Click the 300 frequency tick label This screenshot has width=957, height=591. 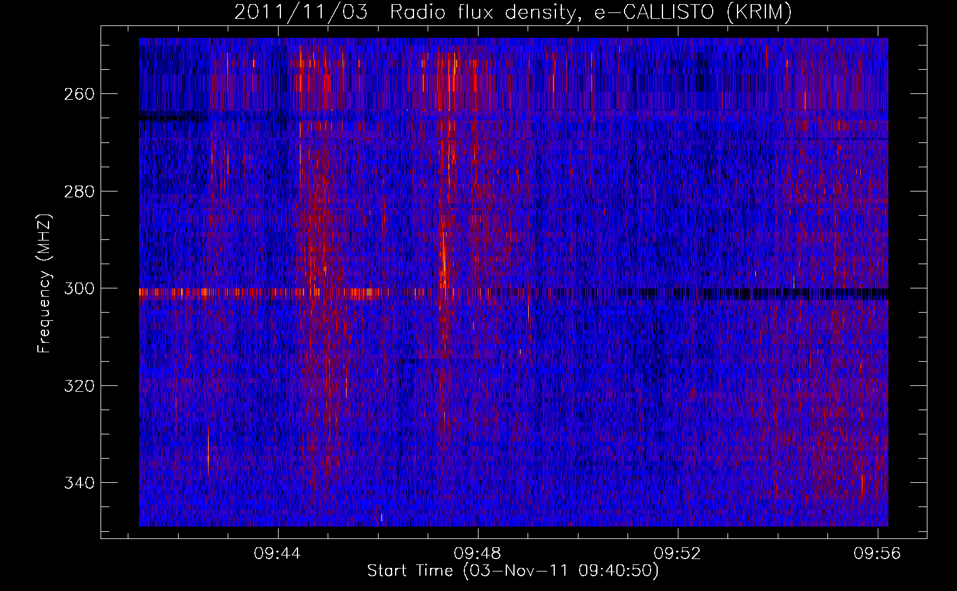79,288
